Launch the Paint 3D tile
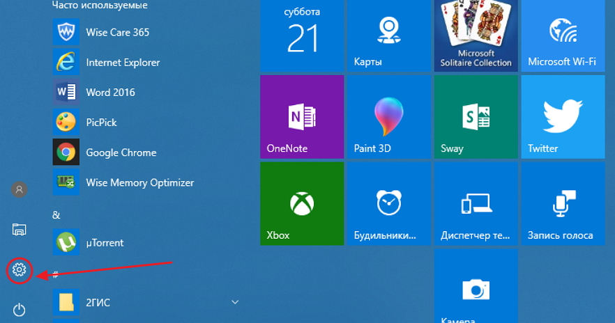The width and height of the screenshot is (615, 323). (389, 117)
